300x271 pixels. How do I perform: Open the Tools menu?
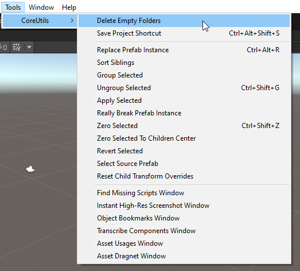[13, 7]
